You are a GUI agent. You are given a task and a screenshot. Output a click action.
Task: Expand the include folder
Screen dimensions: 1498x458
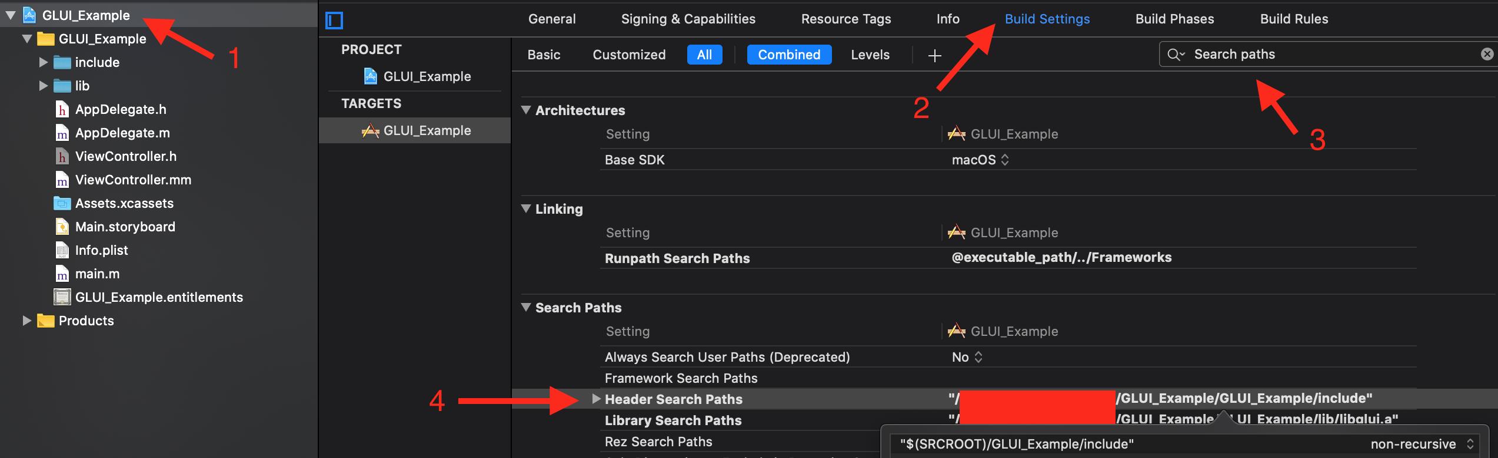[43, 62]
